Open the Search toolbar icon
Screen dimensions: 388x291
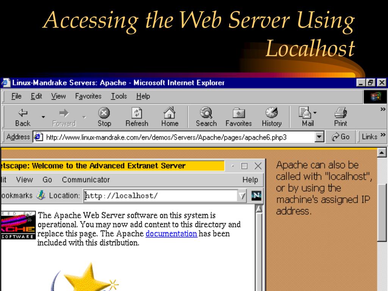point(206,113)
